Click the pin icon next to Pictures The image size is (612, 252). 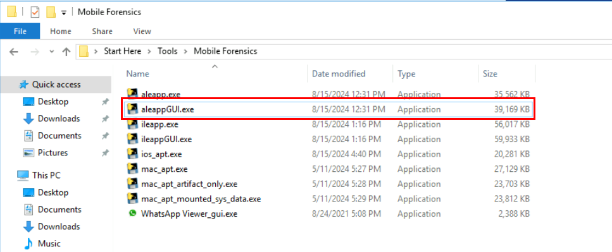[105, 153]
